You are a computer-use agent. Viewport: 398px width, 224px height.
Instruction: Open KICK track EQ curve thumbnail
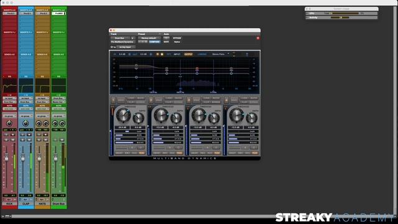click(x=10, y=86)
